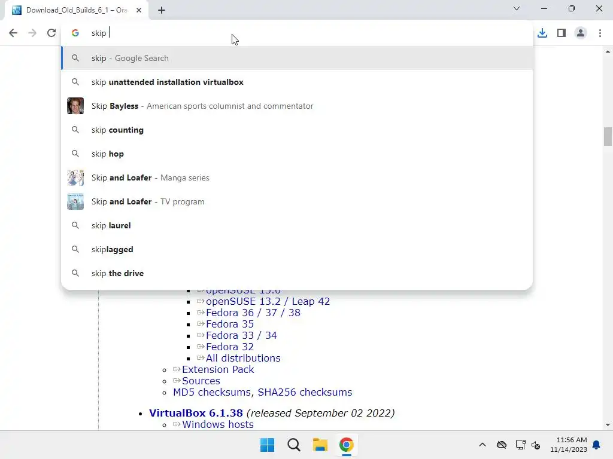Click Skip and Loafer TV program thumbnail
The height and width of the screenshot is (459, 613).
(x=75, y=201)
